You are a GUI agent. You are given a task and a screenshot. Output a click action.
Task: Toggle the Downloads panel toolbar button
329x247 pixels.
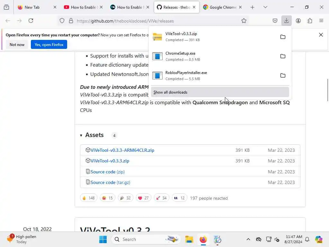(x=286, y=21)
